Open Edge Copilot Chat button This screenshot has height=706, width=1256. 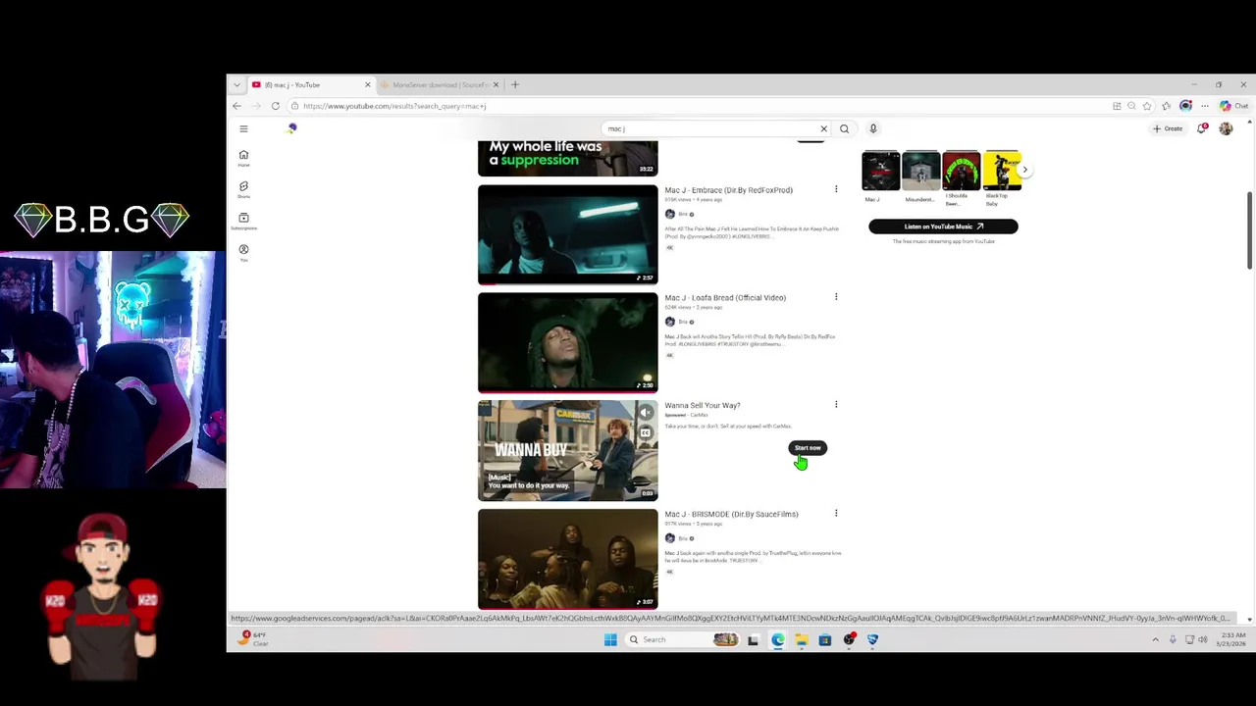[x=1233, y=106]
